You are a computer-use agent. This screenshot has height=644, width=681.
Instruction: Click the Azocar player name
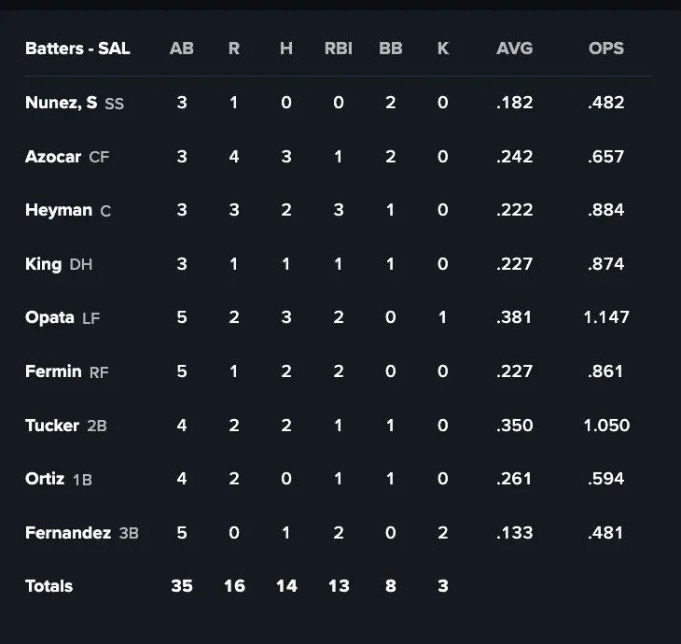point(53,157)
